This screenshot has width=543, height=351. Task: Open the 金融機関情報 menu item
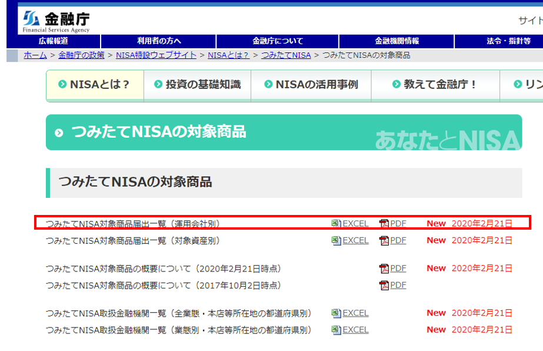[397, 41]
